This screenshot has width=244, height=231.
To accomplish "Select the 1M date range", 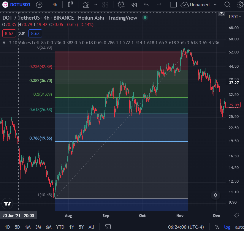I will pos(28,227).
